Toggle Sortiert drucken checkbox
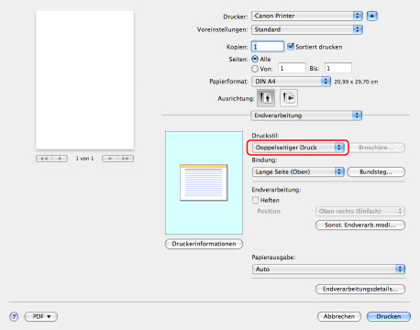The width and height of the screenshot is (420, 330). coord(291,47)
